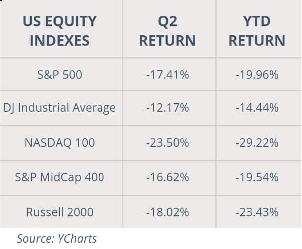Select the NASDAQ 100 row label
The height and width of the screenshot is (249, 302).
pos(60,143)
